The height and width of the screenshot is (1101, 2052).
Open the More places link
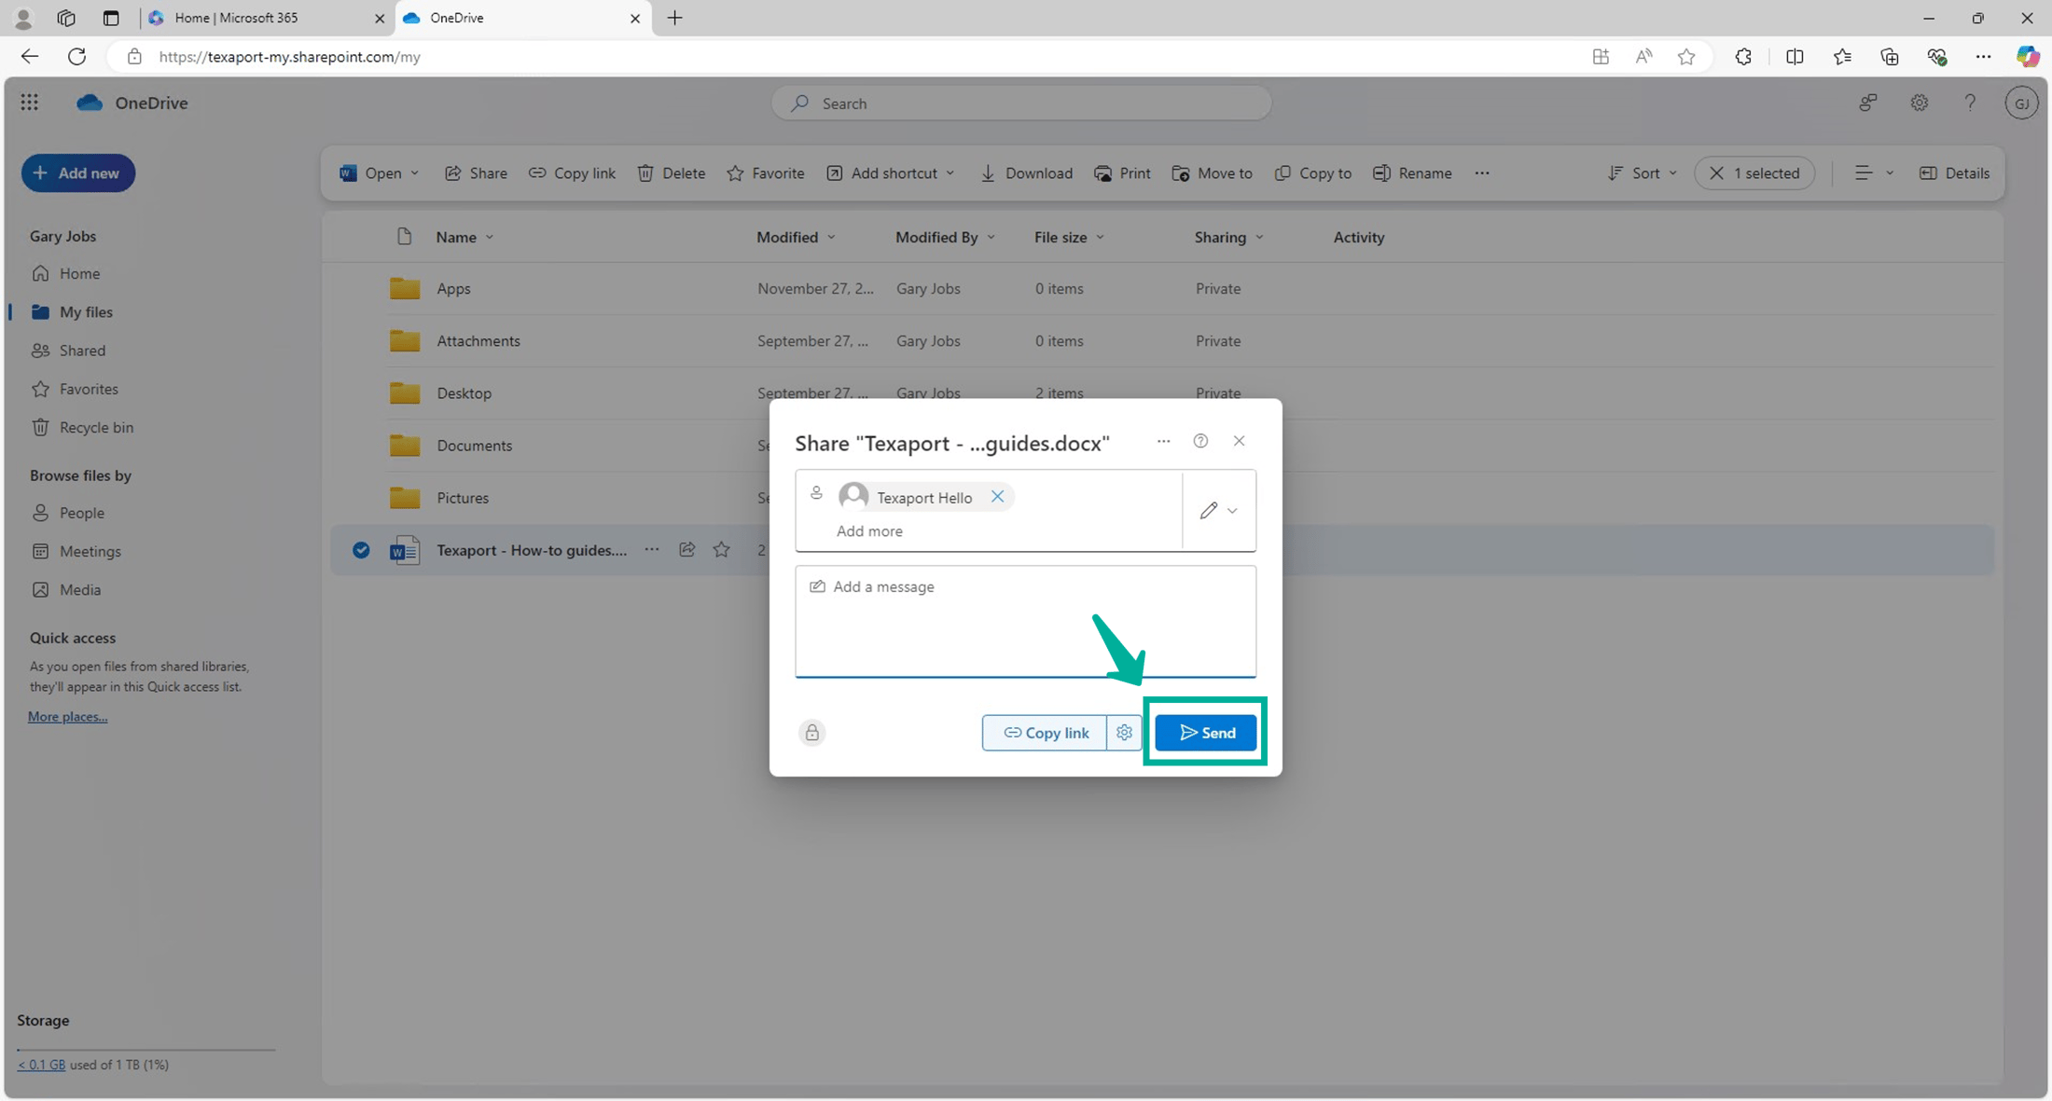(66, 716)
